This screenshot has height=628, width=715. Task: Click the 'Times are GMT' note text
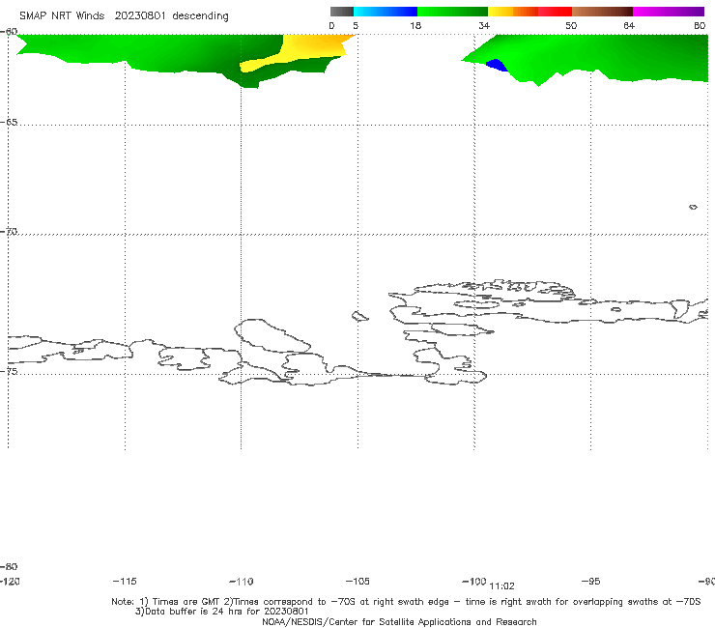coord(186,602)
